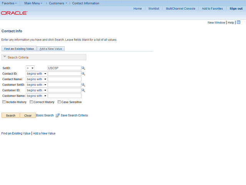Click the Save Search Criteria link
Screen dimensions: 246x185
pyautogui.click(x=74, y=115)
